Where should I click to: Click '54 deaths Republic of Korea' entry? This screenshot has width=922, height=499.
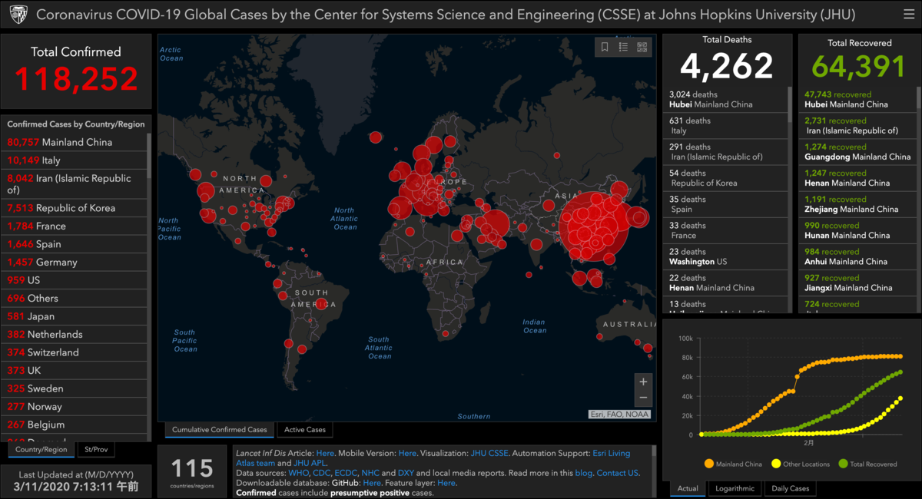coord(725,178)
